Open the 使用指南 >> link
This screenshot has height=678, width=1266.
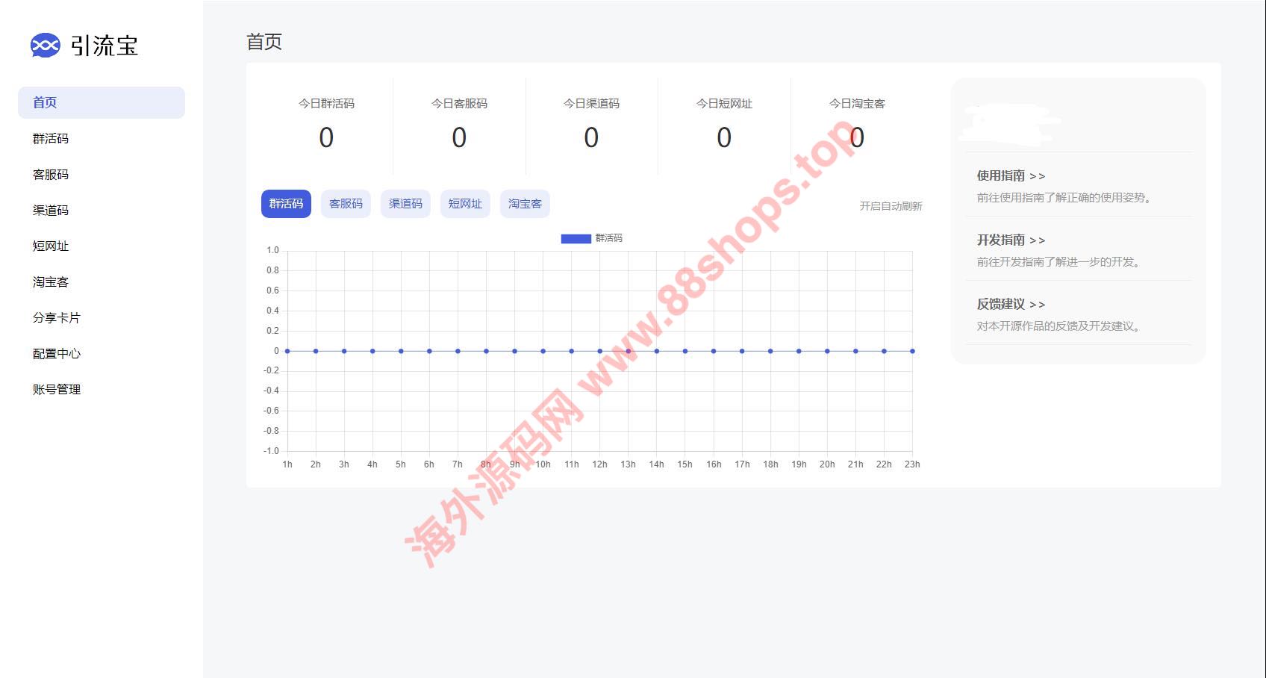[1011, 176]
